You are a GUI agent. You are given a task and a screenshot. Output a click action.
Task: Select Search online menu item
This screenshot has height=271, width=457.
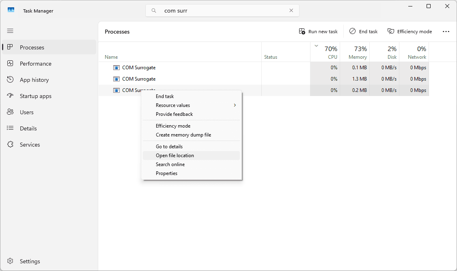[191, 164]
